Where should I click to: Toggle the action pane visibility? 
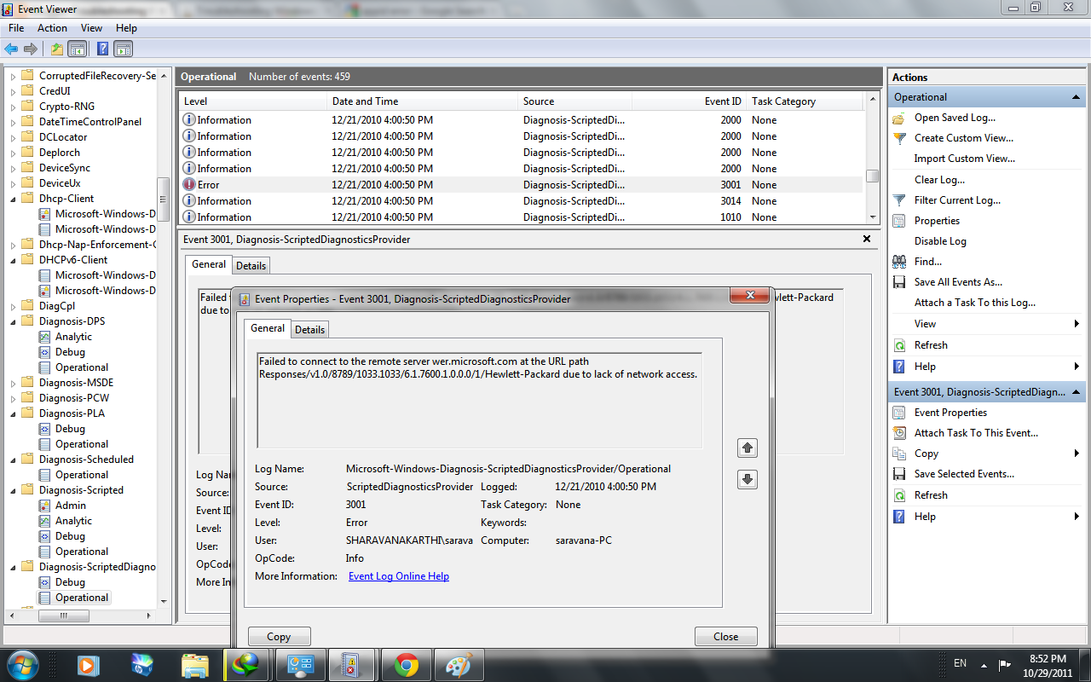pos(122,49)
